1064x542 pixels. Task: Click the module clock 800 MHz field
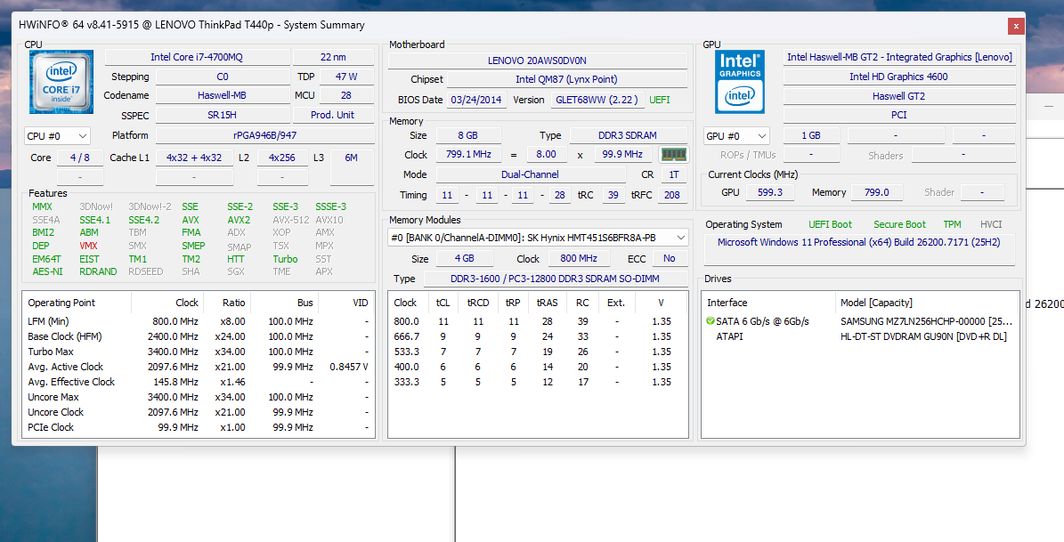click(x=579, y=258)
